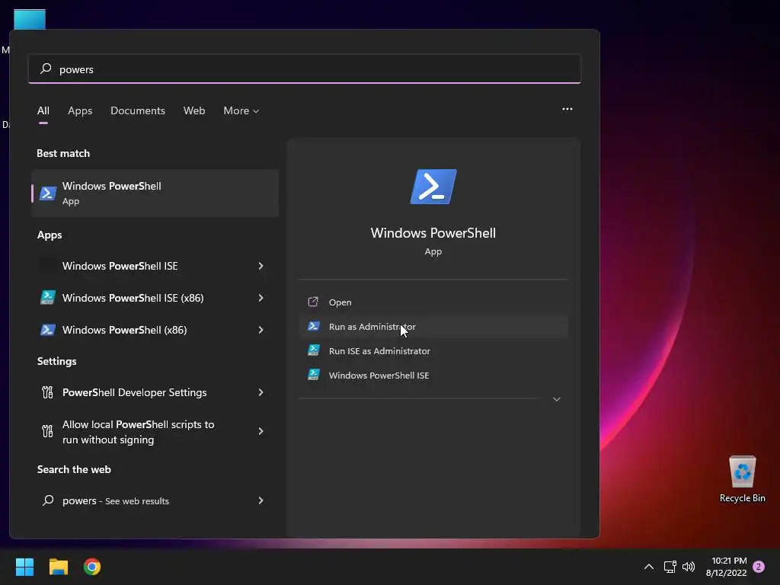Open the Windows Start button
780x585 pixels.
pos(24,567)
